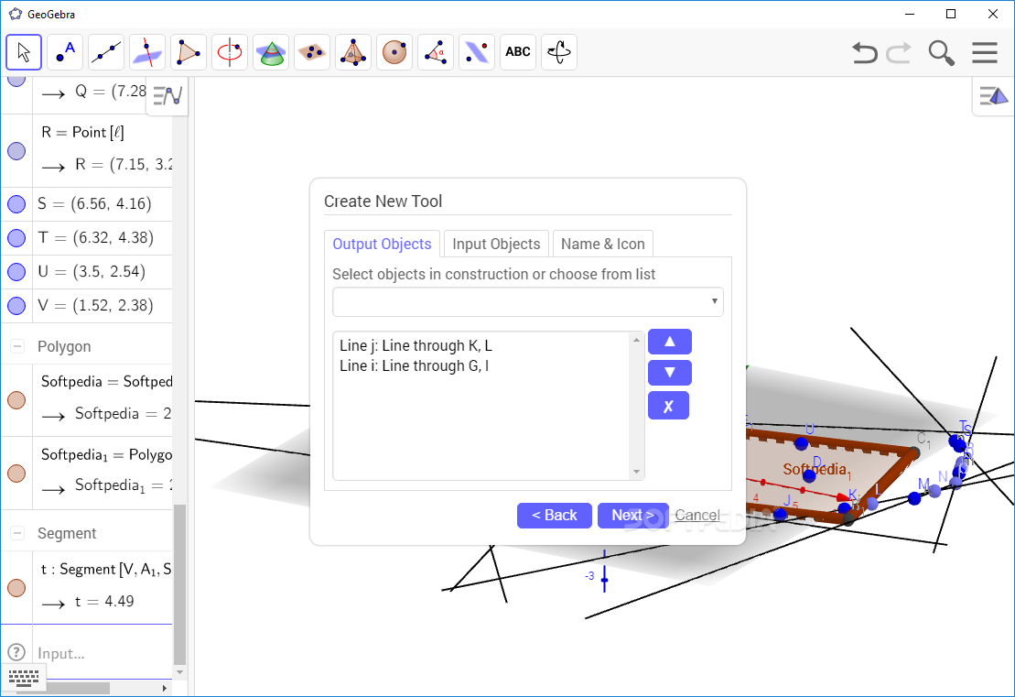Select the Move arrow tool

tap(24, 52)
